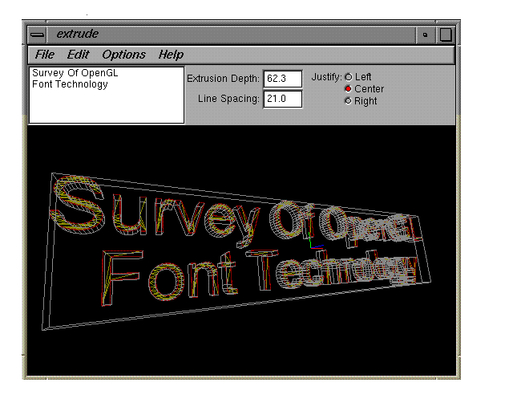Open the Edit menu
Viewport: 513px width, 411px height.
coord(78,55)
